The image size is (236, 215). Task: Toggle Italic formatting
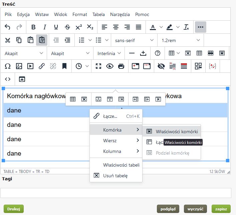pos(44,27)
